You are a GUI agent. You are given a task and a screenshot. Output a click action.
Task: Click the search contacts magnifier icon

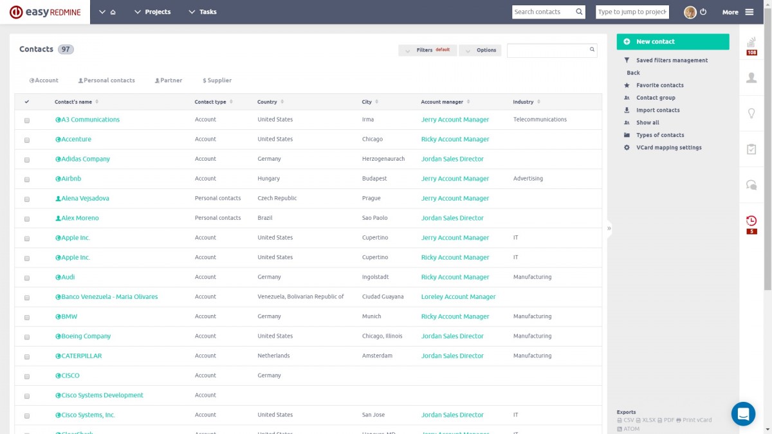tap(579, 12)
